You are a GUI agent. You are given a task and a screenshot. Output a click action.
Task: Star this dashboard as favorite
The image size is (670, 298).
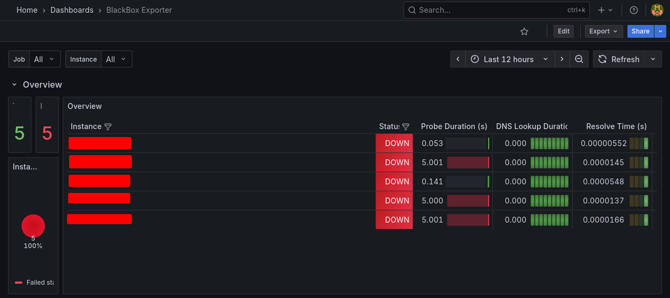click(524, 31)
